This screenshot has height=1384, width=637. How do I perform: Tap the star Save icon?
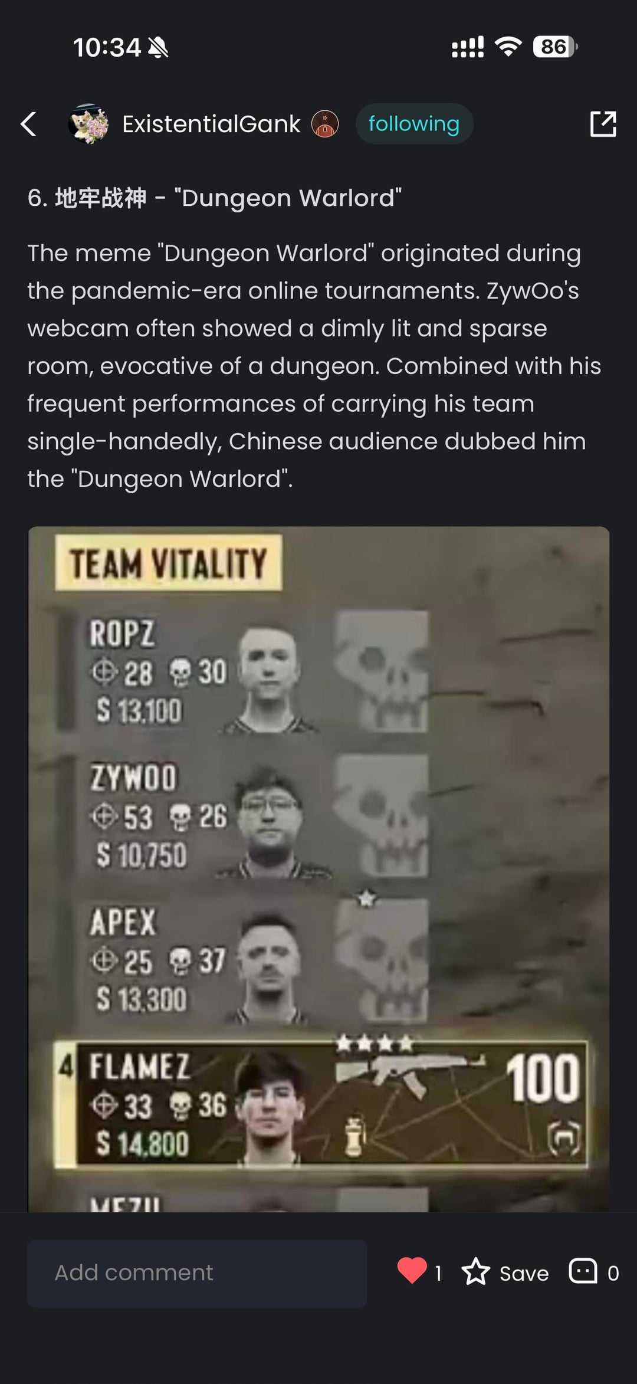(475, 1271)
